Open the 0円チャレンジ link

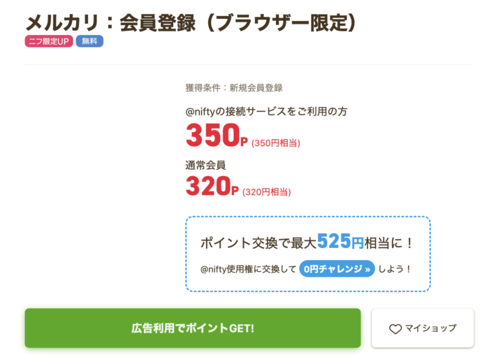pos(337,268)
